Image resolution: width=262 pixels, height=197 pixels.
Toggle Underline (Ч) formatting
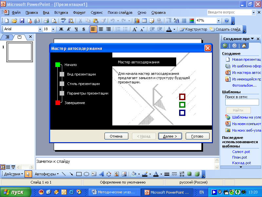click(x=76, y=29)
